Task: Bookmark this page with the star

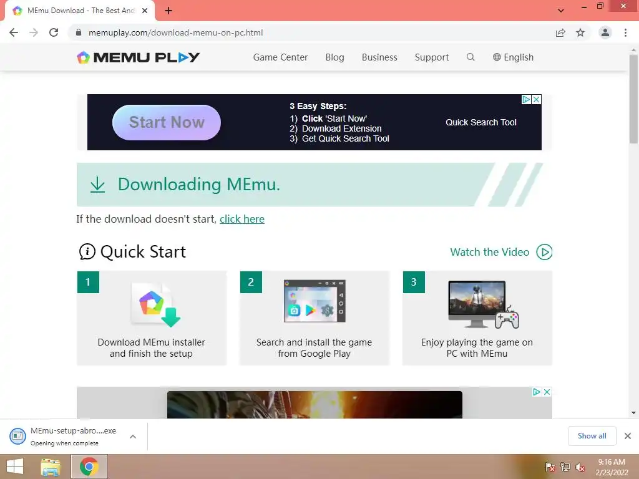Action: point(580,32)
